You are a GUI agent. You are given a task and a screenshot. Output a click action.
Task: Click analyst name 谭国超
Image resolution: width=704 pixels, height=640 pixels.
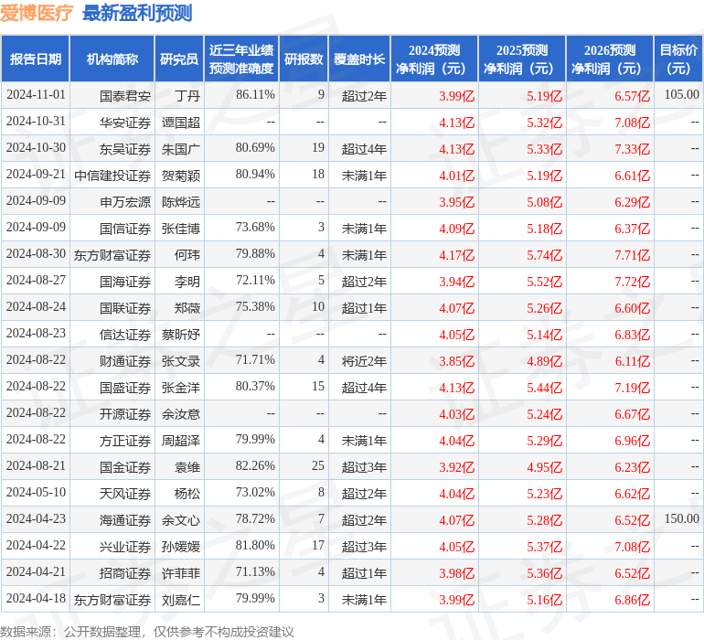point(181,123)
